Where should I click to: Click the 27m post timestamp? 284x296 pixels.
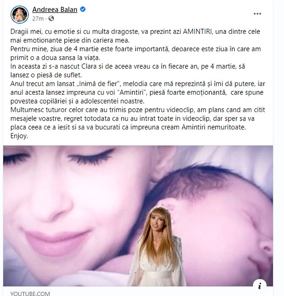(x=38, y=19)
